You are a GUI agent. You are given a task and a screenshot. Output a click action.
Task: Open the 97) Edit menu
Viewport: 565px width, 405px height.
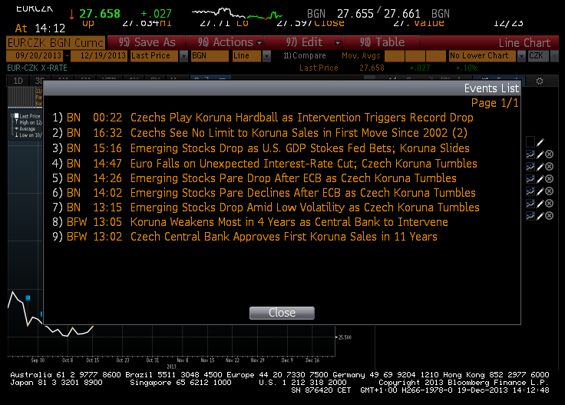pyautogui.click(x=304, y=42)
